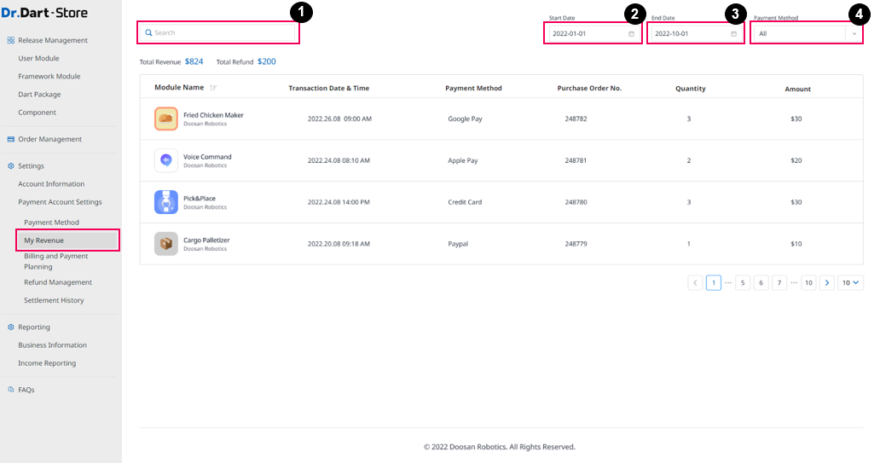Screen dimensions: 880x463
Task: Open Income Reporting page
Action: (47, 363)
